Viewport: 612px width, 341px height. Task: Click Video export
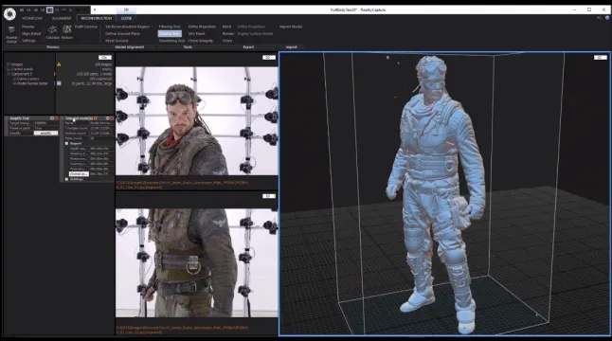[x=227, y=41]
